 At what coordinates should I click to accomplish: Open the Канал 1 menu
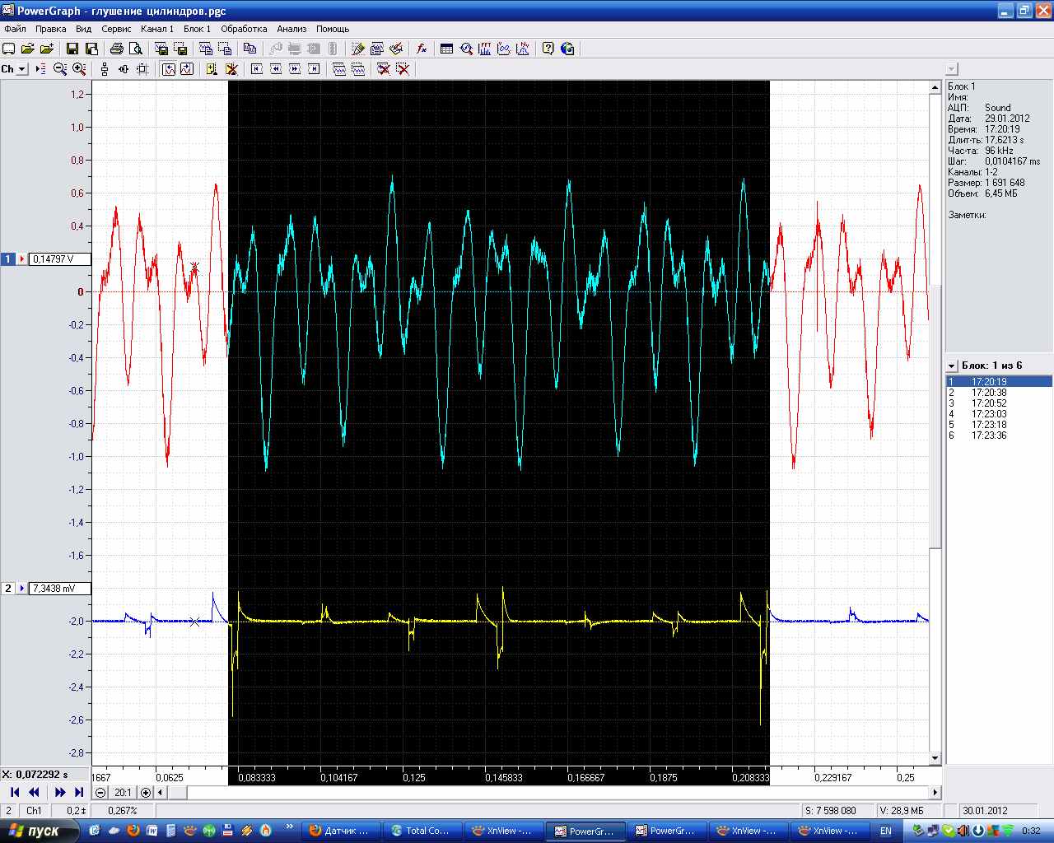tap(157, 29)
